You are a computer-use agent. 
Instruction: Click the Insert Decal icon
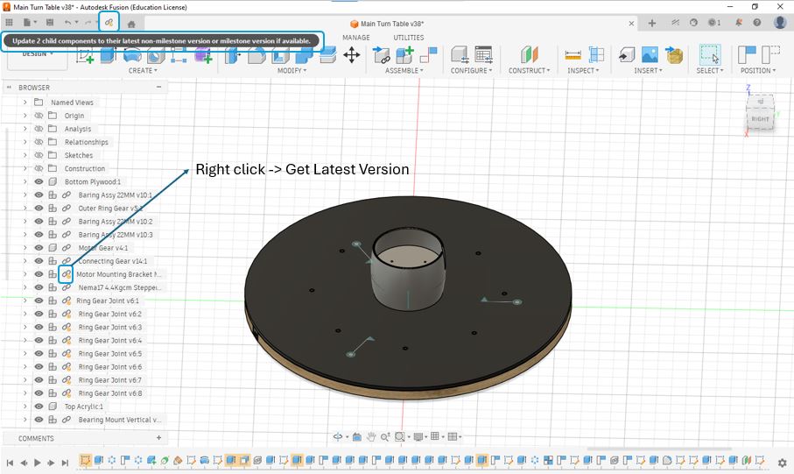pos(649,55)
